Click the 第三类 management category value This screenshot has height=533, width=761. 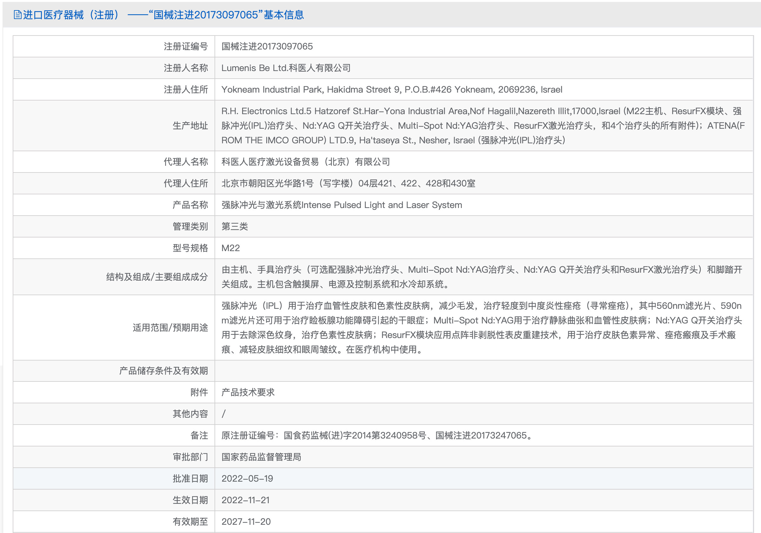click(x=235, y=226)
